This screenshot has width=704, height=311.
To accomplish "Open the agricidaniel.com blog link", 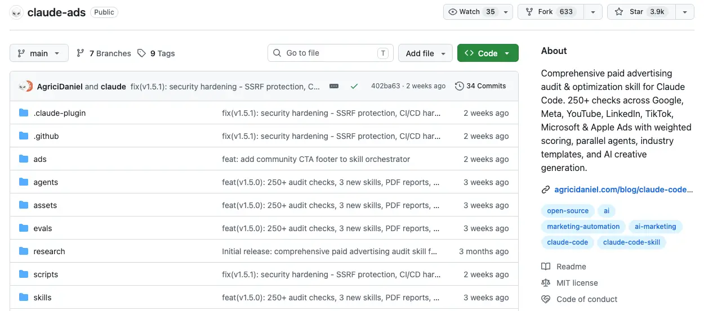I will tap(623, 190).
